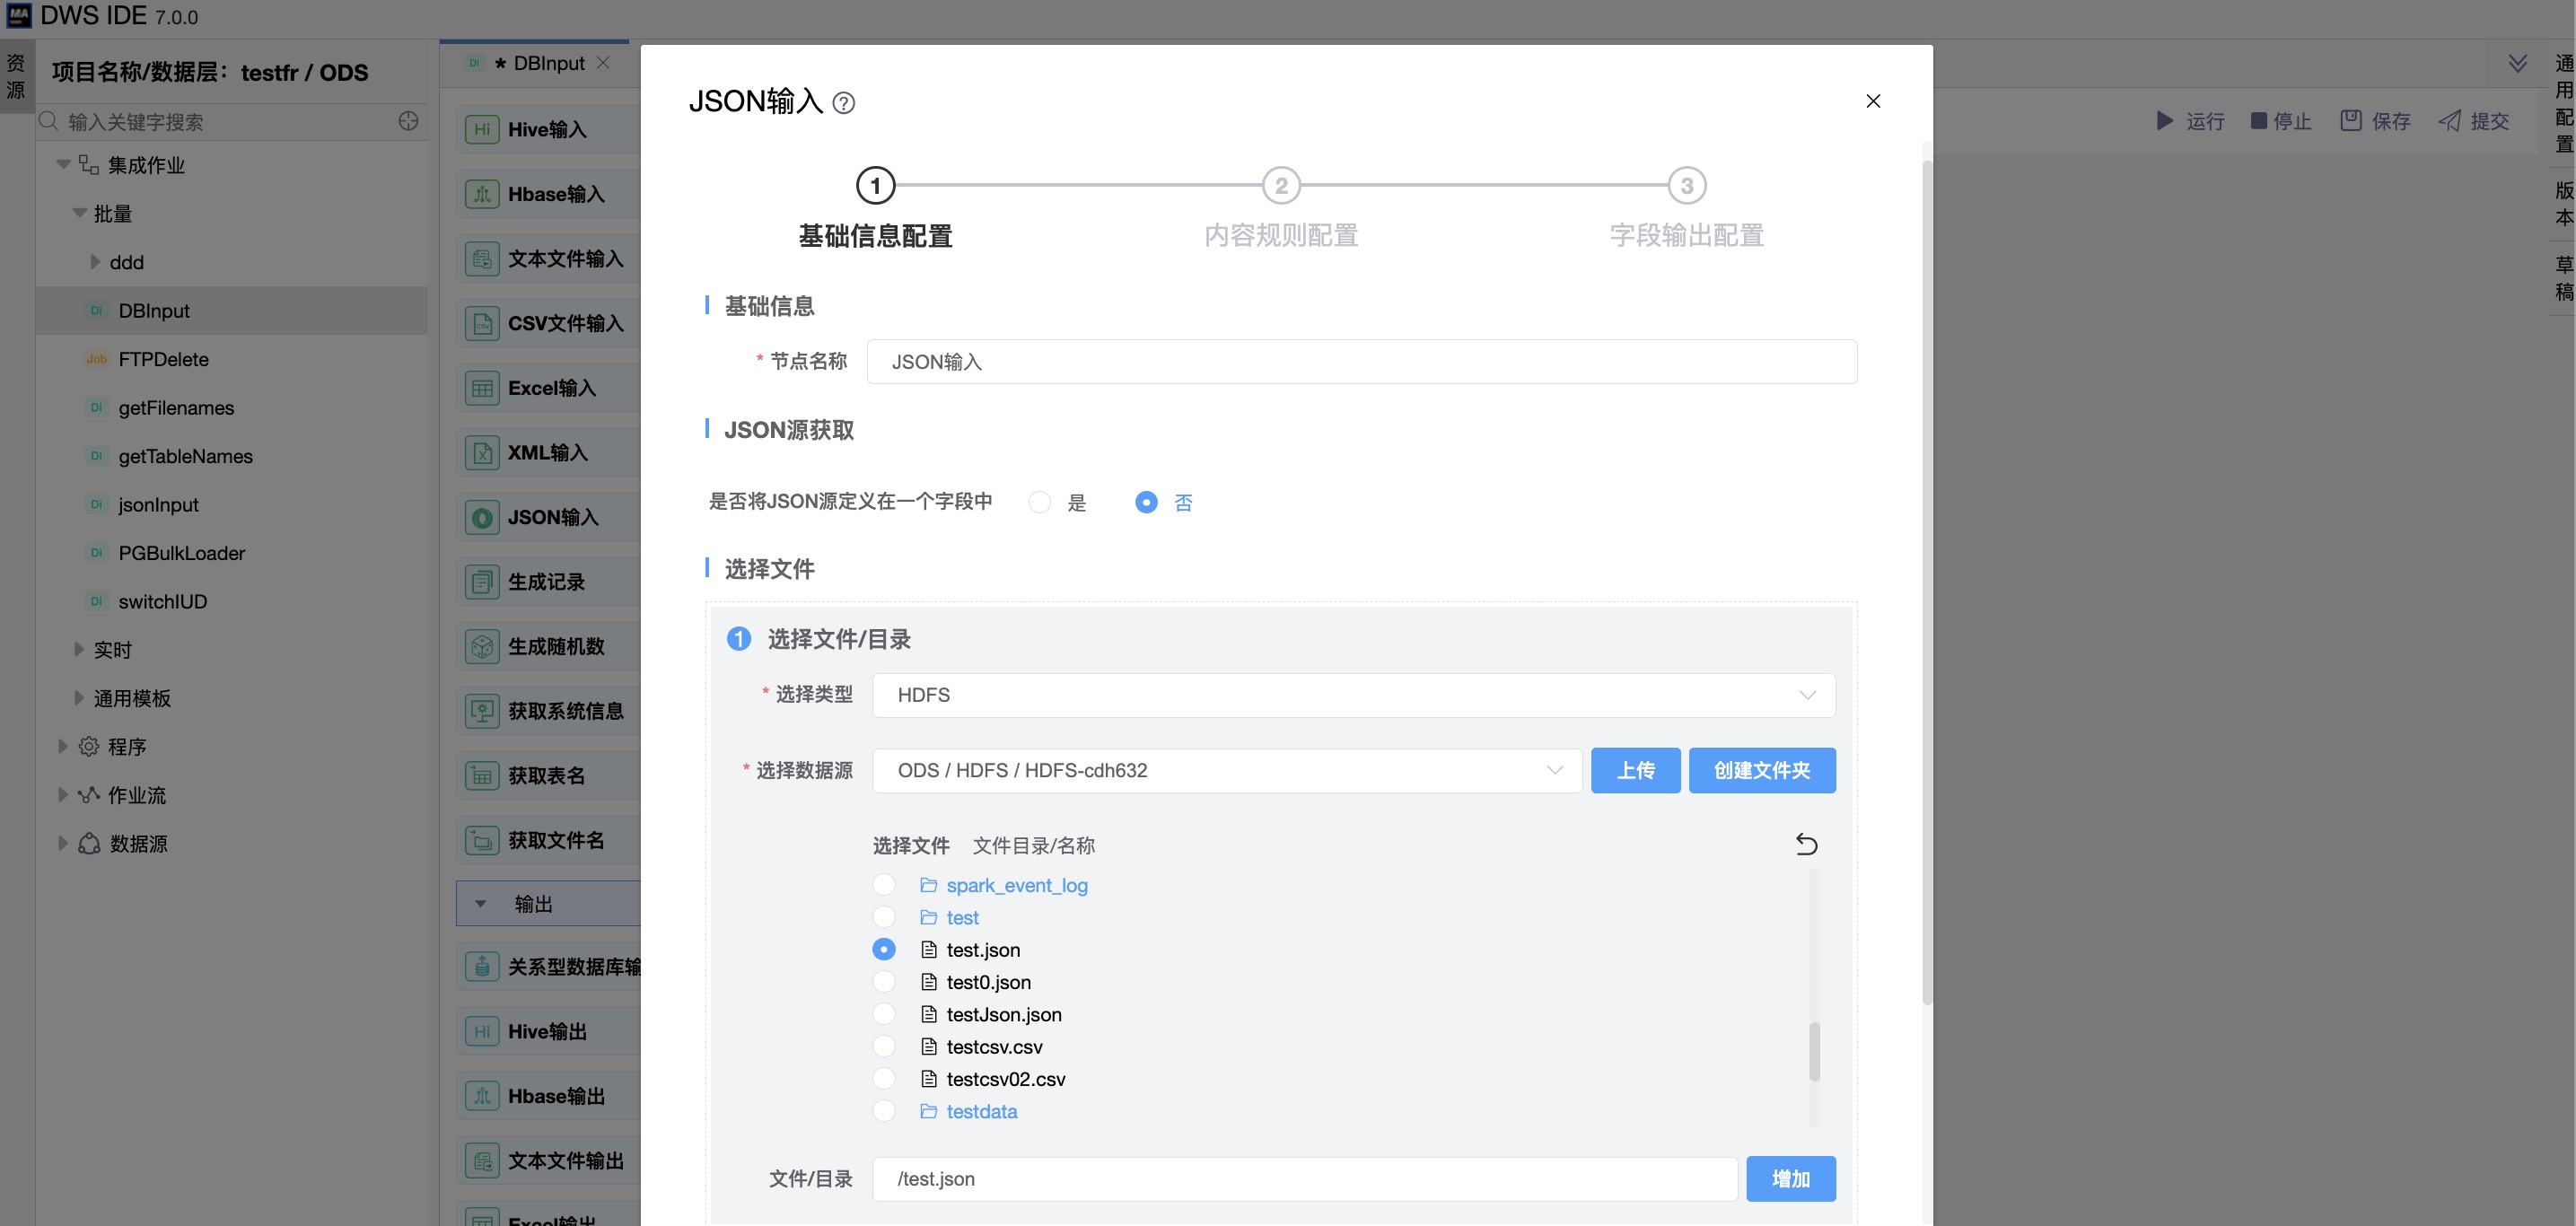Click the refresh arrow above file list
This screenshot has height=1226, width=2576.
(x=1805, y=844)
